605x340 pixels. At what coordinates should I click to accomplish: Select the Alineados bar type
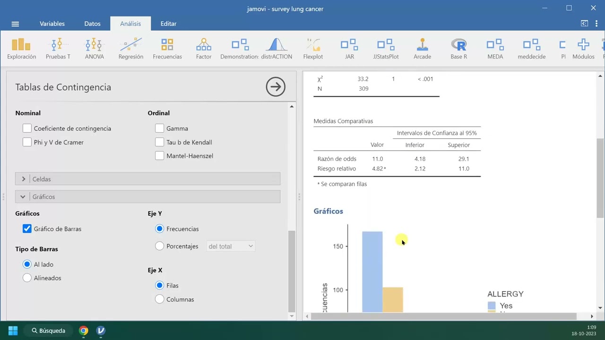point(27,278)
